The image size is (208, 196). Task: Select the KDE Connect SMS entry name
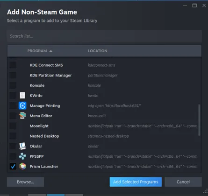(46, 65)
